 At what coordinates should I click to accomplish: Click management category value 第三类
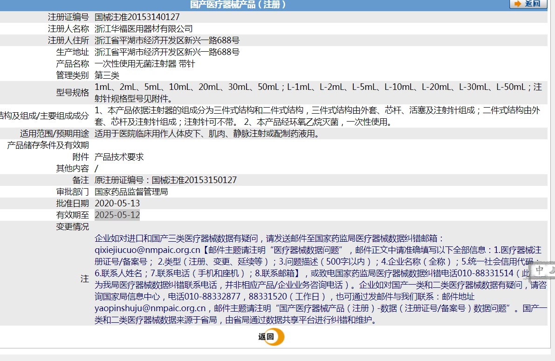click(107, 75)
